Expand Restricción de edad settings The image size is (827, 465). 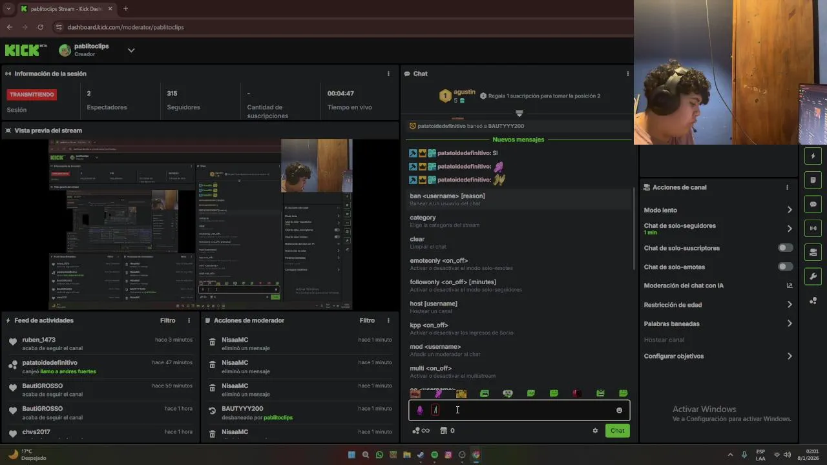point(790,305)
